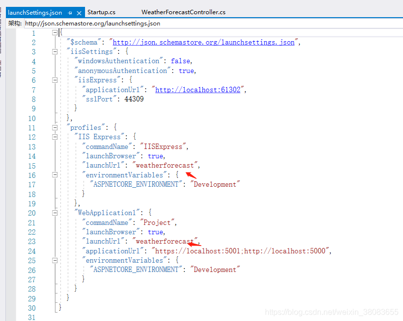
Task: Click the windowsAuthentication false value
Action: pyautogui.click(x=180, y=61)
